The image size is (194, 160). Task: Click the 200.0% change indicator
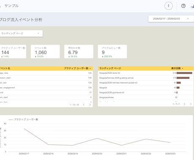pyautogui.click(x=107, y=56)
